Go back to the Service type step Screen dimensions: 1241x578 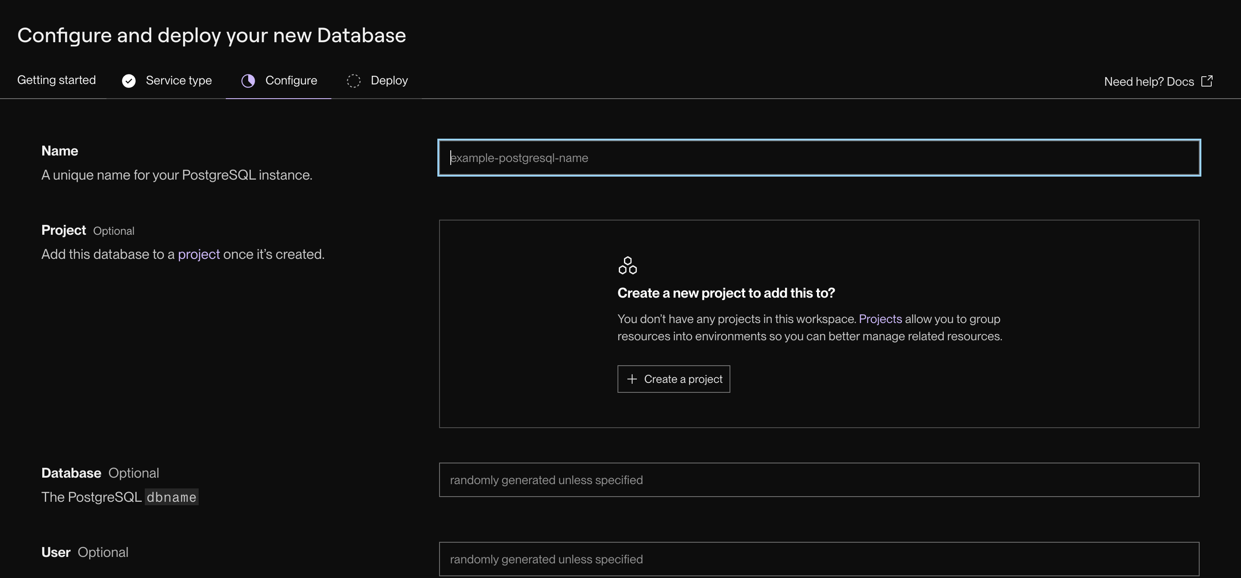(167, 81)
